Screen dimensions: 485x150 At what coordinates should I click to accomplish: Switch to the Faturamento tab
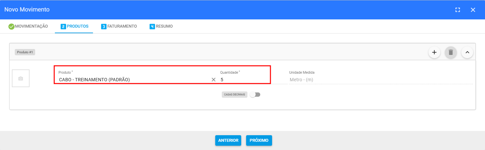[x=119, y=26]
